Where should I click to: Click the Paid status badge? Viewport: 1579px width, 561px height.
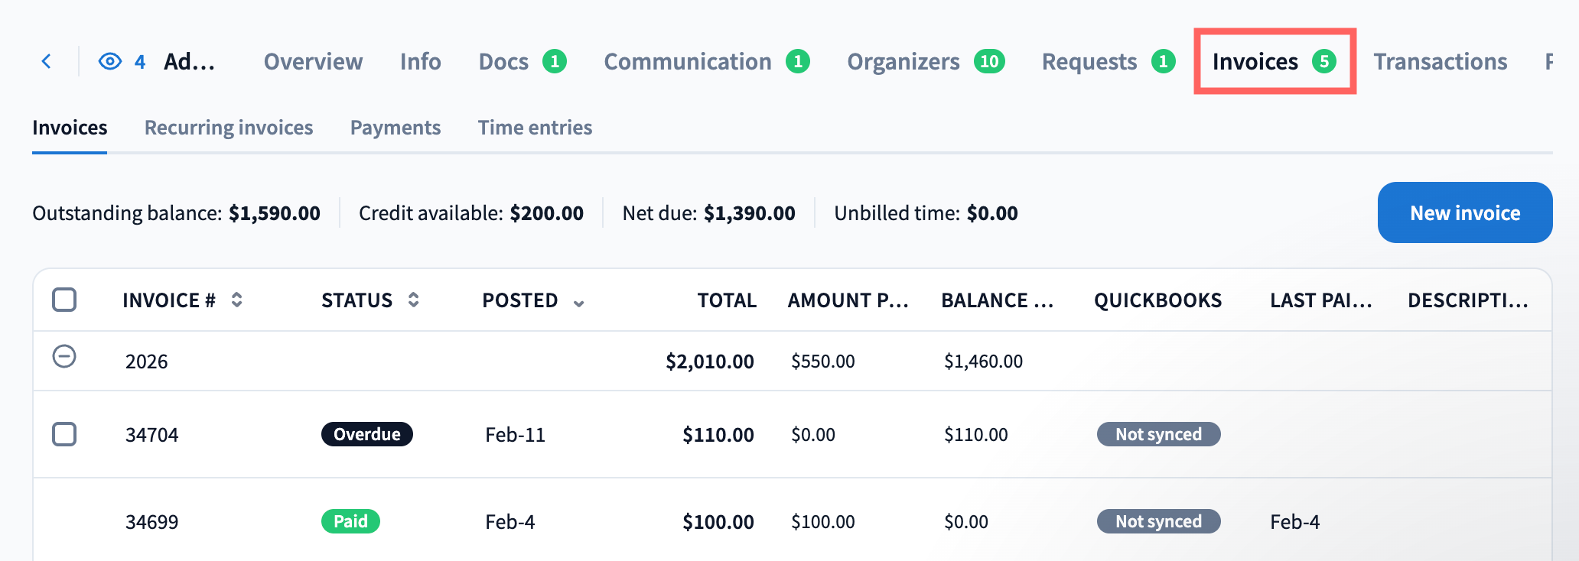click(350, 521)
